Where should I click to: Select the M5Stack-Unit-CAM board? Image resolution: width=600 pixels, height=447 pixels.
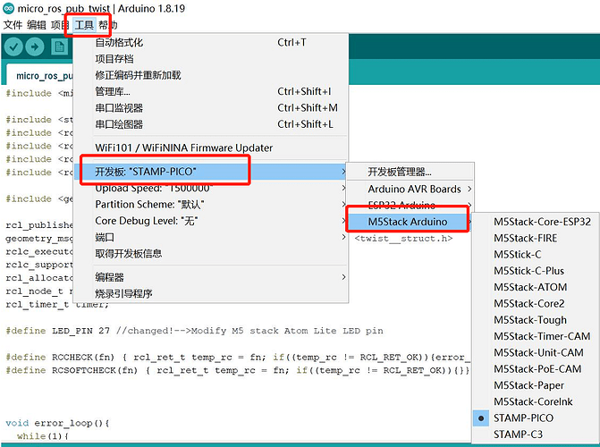(536, 353)
